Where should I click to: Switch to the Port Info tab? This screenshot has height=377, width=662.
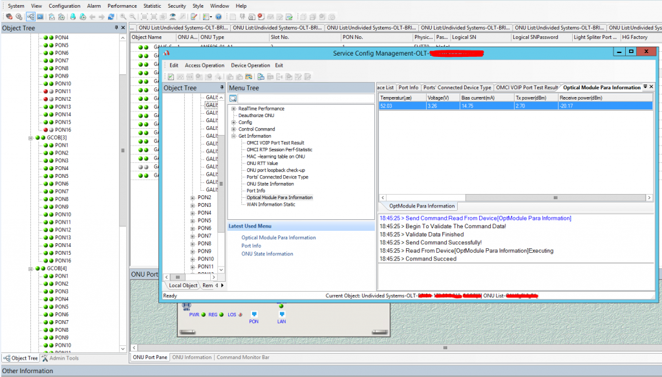[x=408, y=87]
